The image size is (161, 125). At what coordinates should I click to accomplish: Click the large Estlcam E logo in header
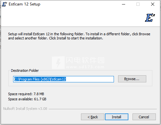pyautogui.click(x=150, y=18)
